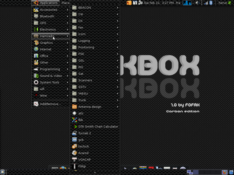The width and height of the screenshot is (234, 175).
Task: Click the Hamradio CQ icon
Action: point(36,36)
